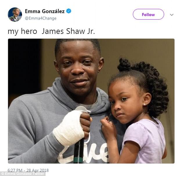This screenshot has height=176, width=184.
Task: Select the "James Shaw Jr." text in tweet
Action: [x=68, y=31]
